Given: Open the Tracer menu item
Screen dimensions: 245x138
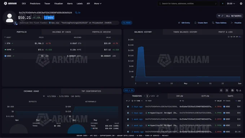Looking at the screenshot, I should tap(47, 4).
